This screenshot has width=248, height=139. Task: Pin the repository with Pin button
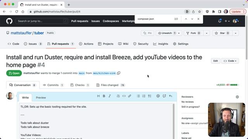click(147, 33)
